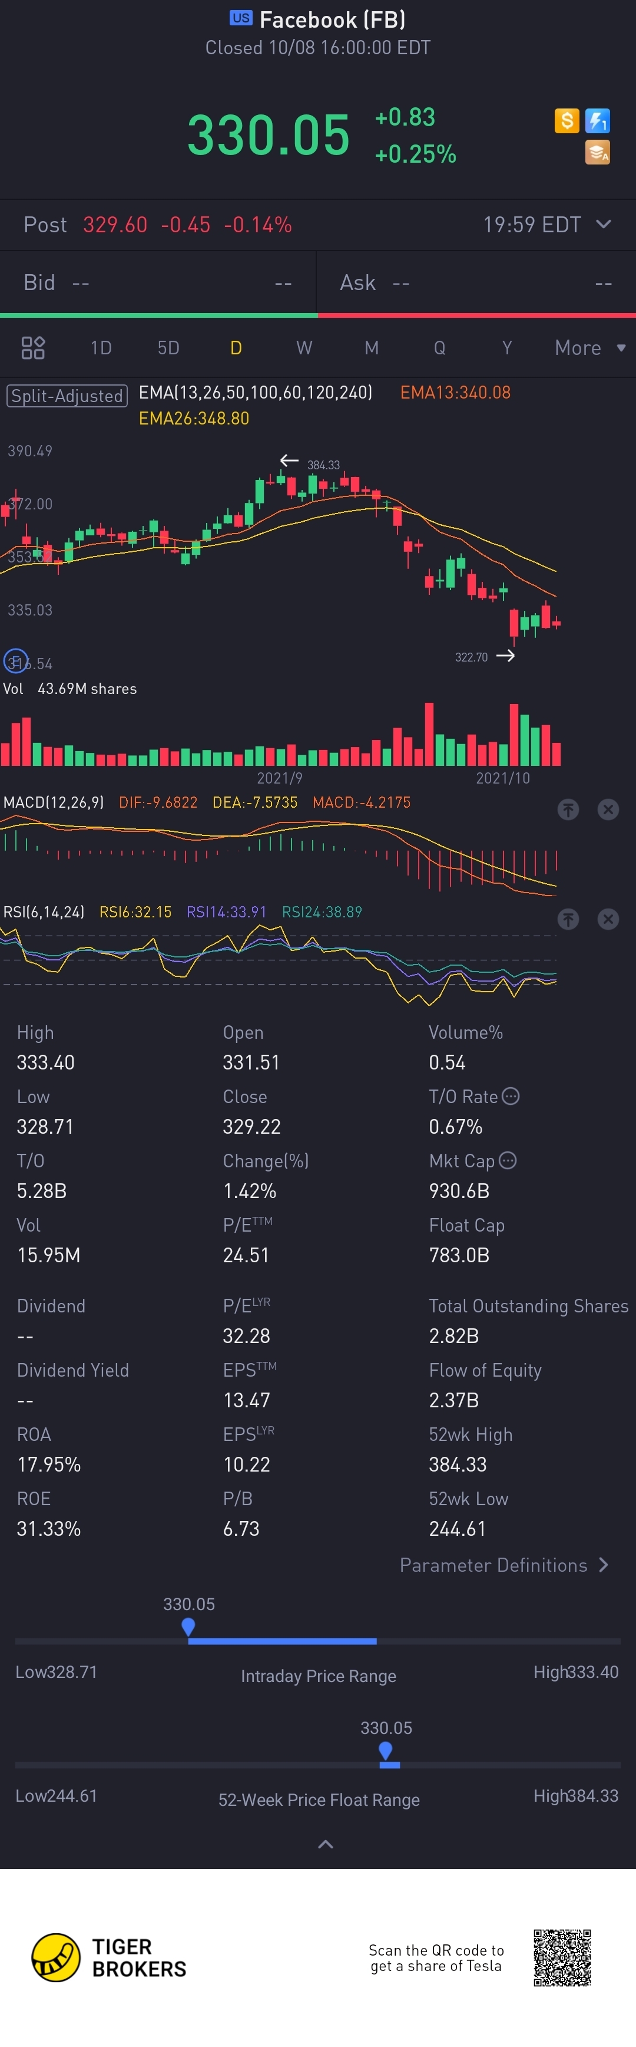Tap the T/O 5.28B value

tap(41, 1191)
